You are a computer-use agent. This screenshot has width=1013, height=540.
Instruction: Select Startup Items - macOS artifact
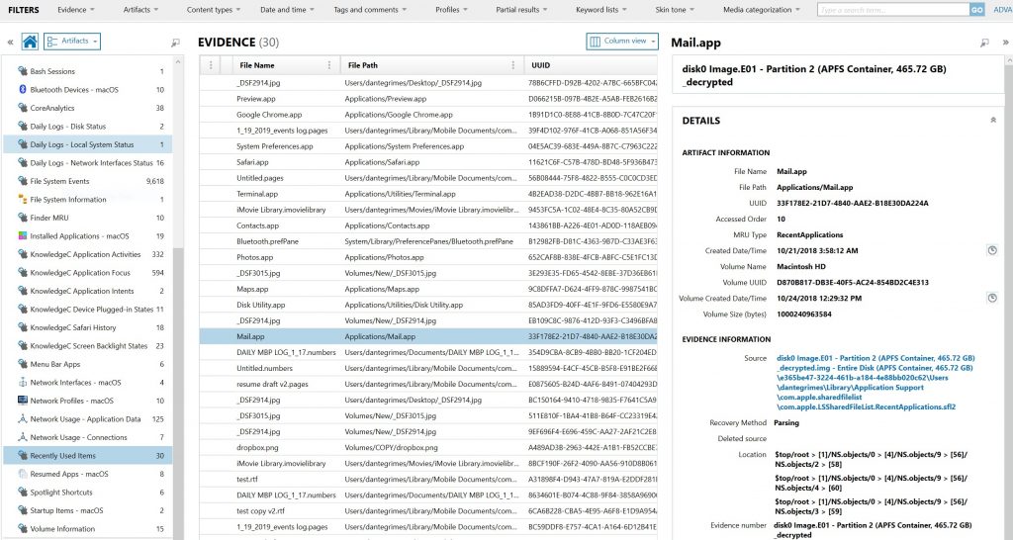88,510
